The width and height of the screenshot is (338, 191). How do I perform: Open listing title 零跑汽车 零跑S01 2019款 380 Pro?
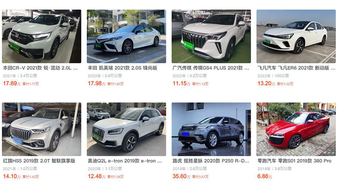[x=294, y=161]
